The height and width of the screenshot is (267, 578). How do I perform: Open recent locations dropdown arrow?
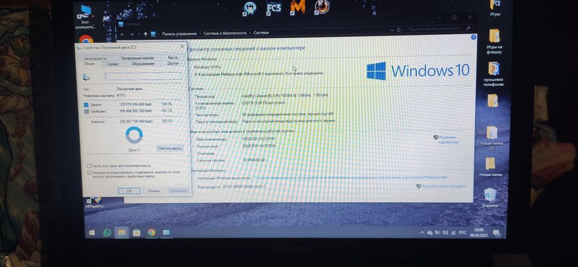click(139, 34)
